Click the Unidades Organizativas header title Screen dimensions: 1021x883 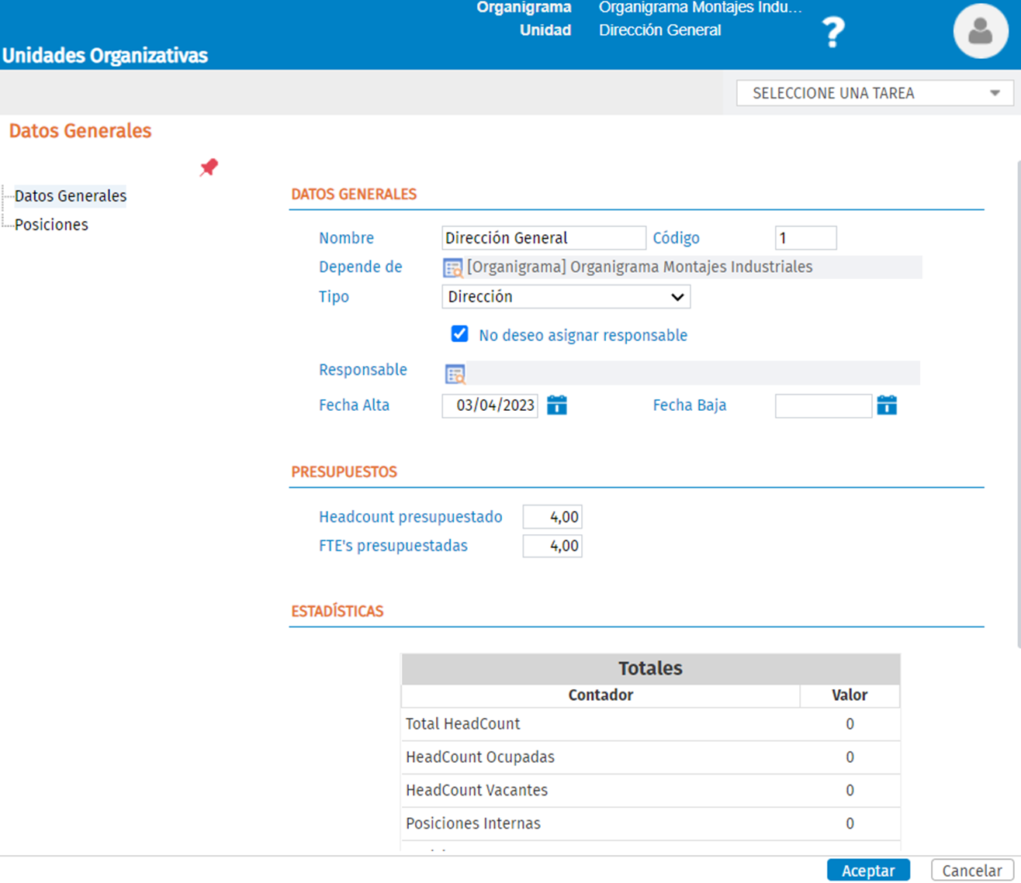coord(106,56)
